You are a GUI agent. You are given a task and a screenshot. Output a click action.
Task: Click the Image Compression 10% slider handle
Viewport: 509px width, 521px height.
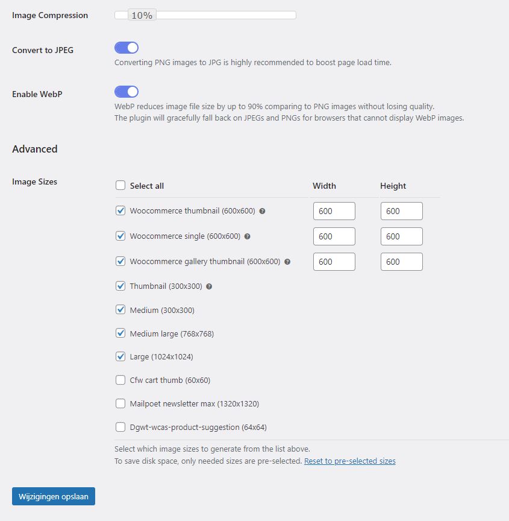142,15
